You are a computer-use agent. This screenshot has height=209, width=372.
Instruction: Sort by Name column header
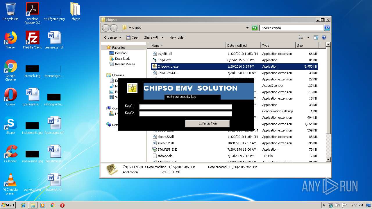[186, 46]
